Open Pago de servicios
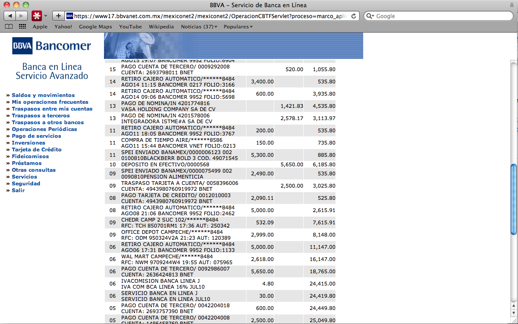This screenshot has height=324, width=518. pos(36,136)
